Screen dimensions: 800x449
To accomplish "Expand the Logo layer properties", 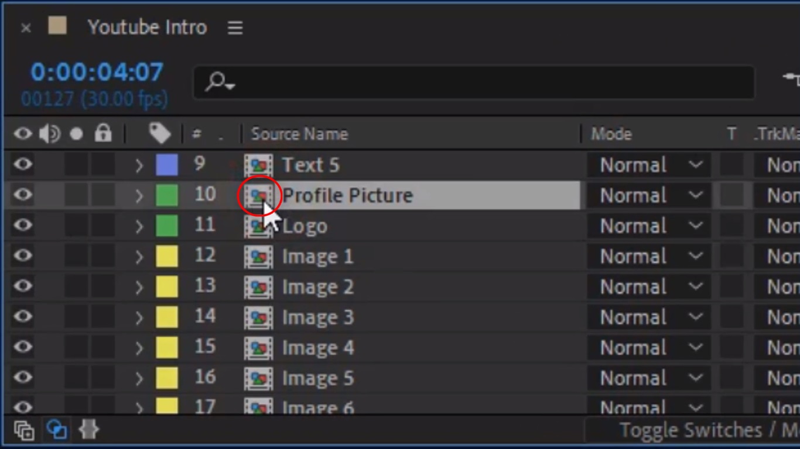I will pyautogui.click(x=139, y=226).
